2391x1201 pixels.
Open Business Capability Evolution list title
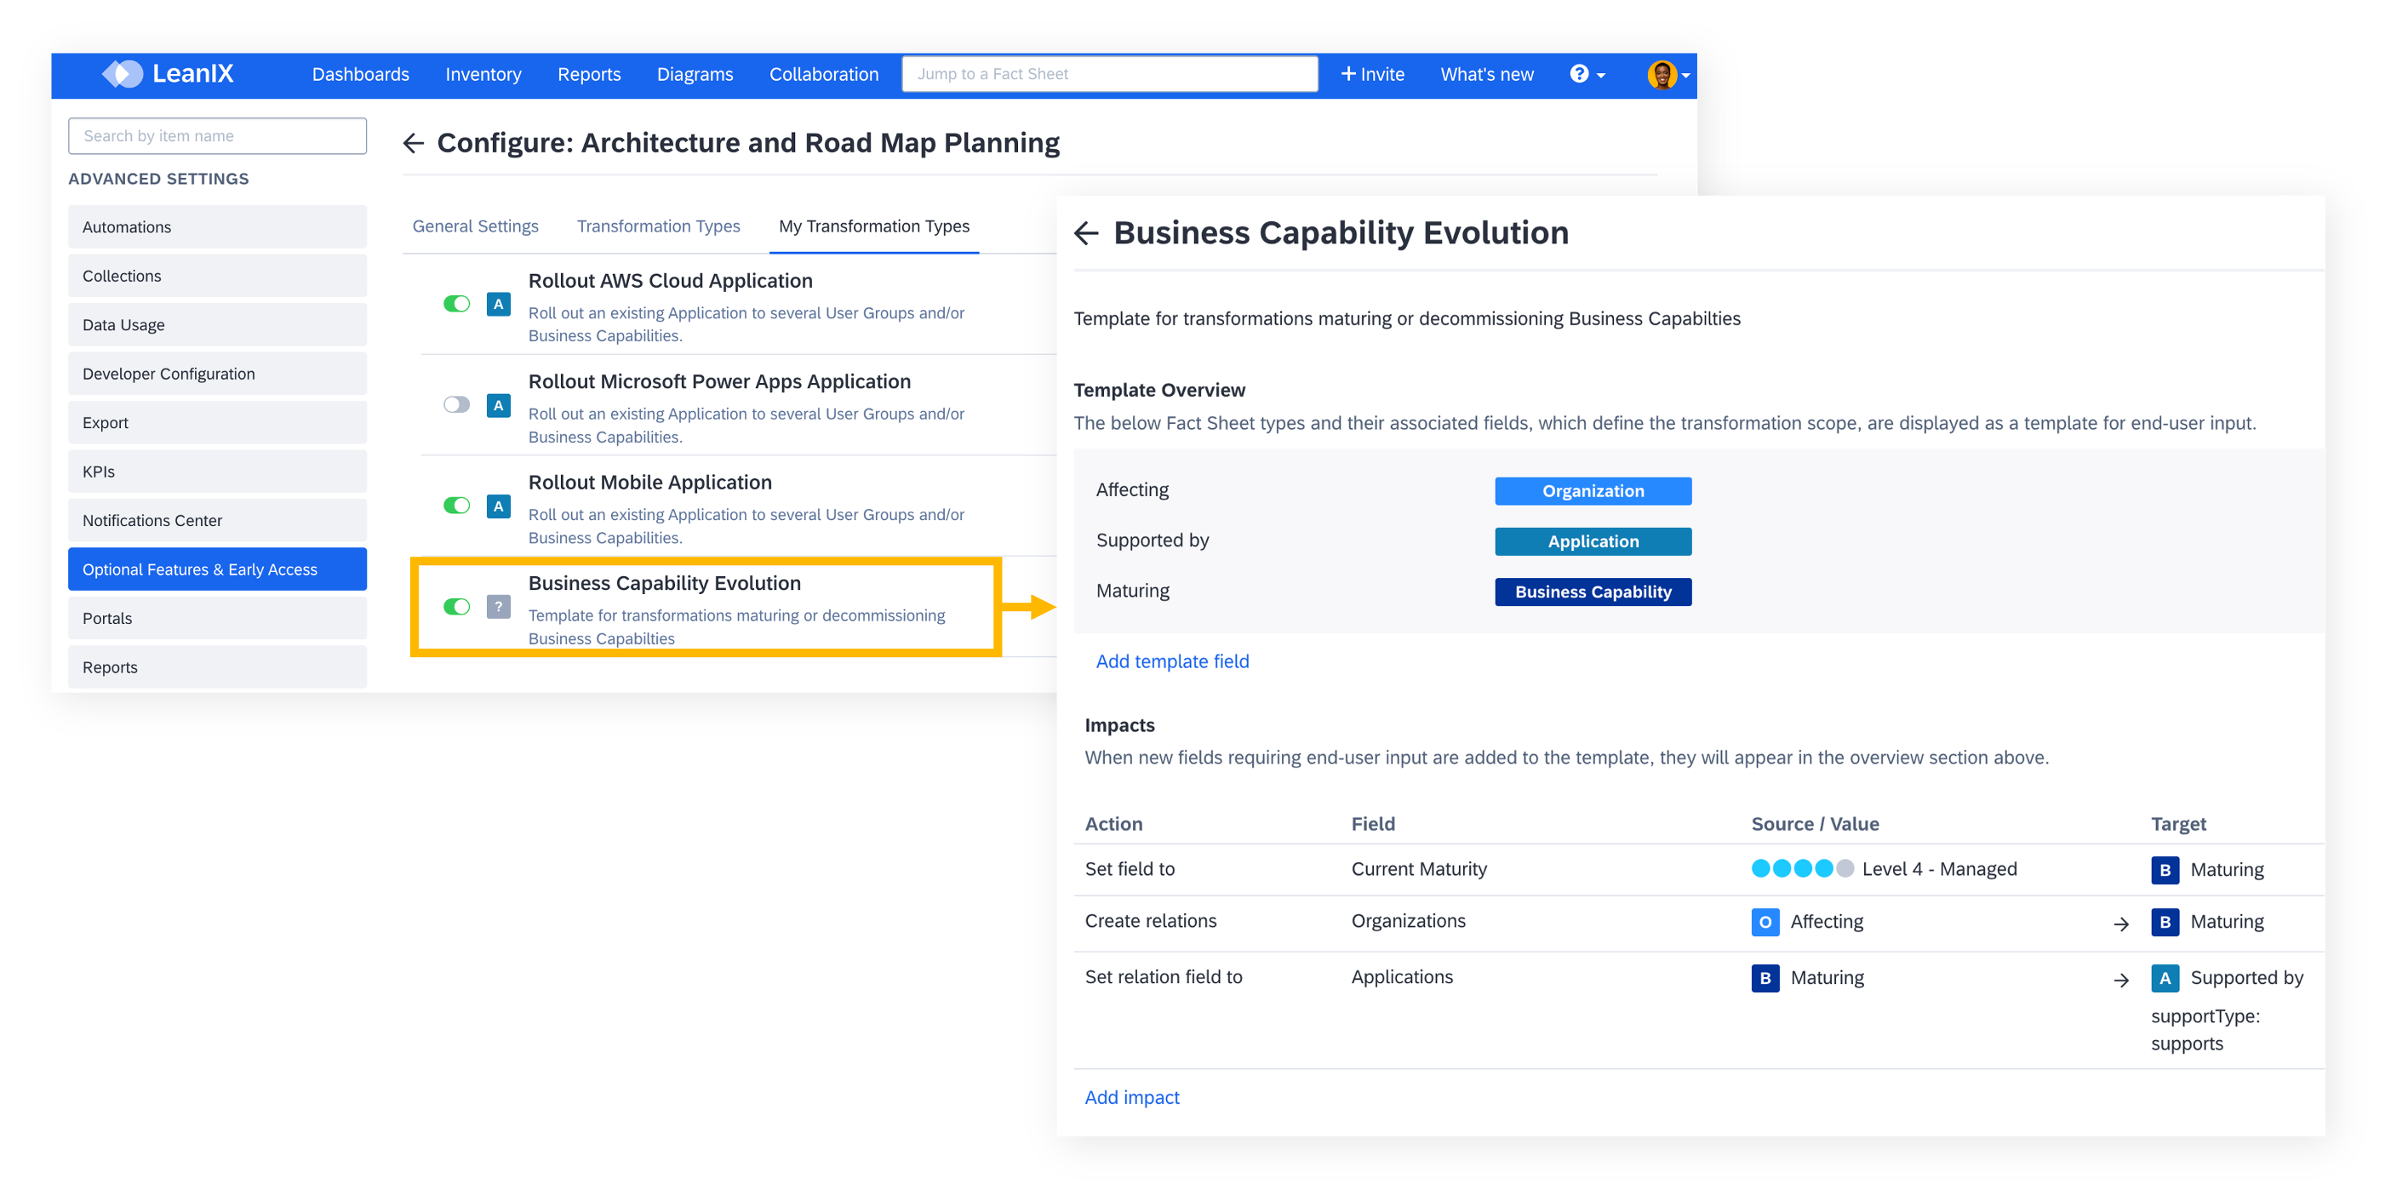tap(665, 584)
